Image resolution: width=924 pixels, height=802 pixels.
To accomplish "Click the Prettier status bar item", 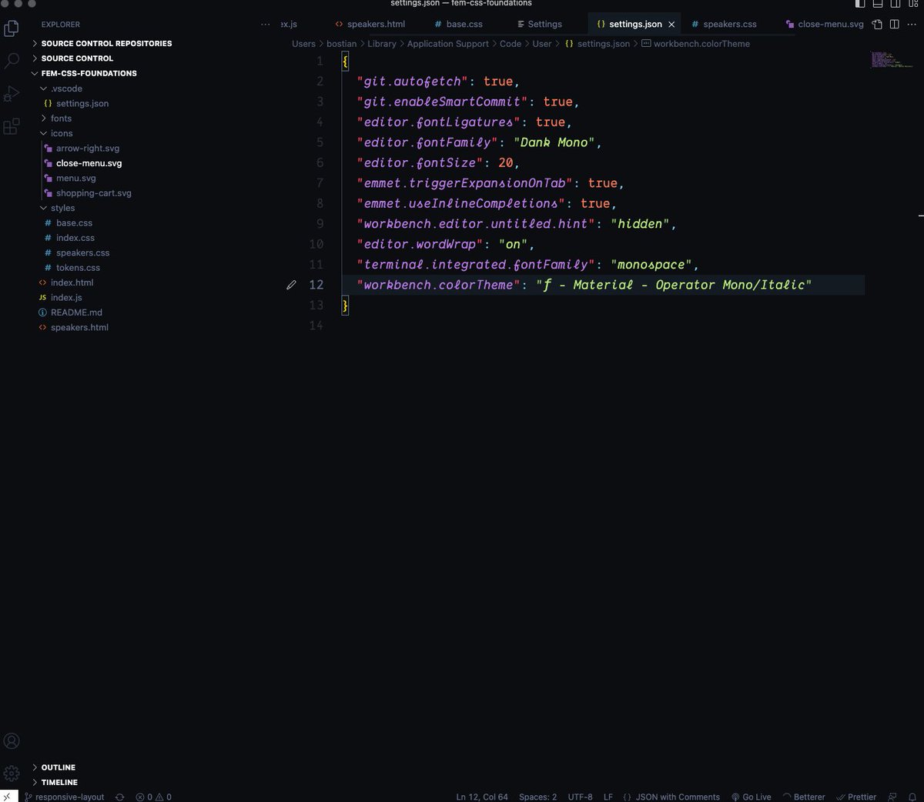I will point(856,797).
